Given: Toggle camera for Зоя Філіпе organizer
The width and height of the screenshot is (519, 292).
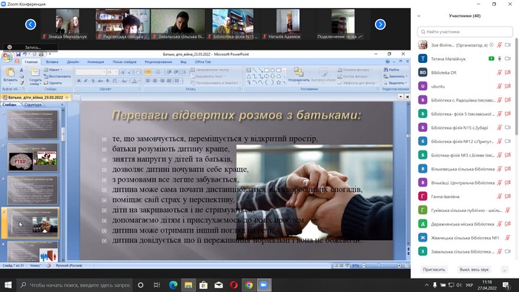Looking at the screenshot, I should [x=508, y=44].
